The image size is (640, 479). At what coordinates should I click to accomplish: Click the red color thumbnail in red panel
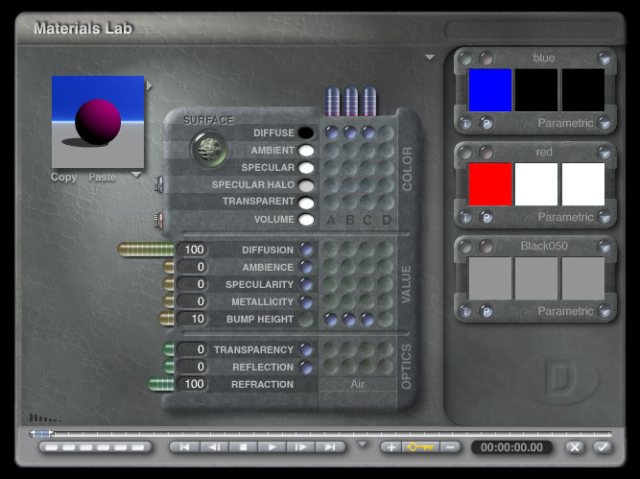click(x=489, y=184)
